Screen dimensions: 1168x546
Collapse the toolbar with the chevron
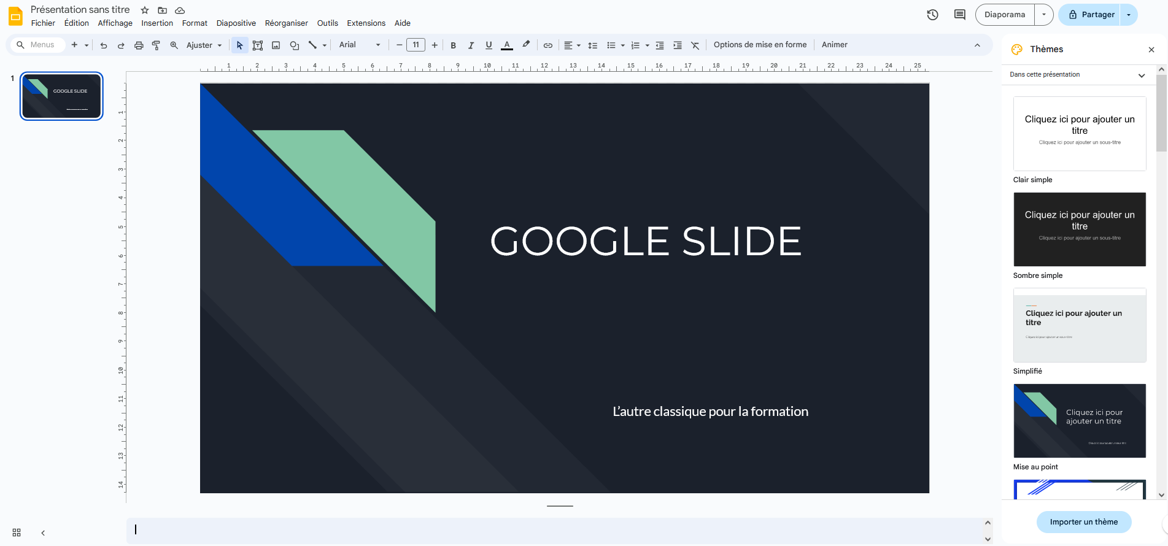[x=977, y=45]
